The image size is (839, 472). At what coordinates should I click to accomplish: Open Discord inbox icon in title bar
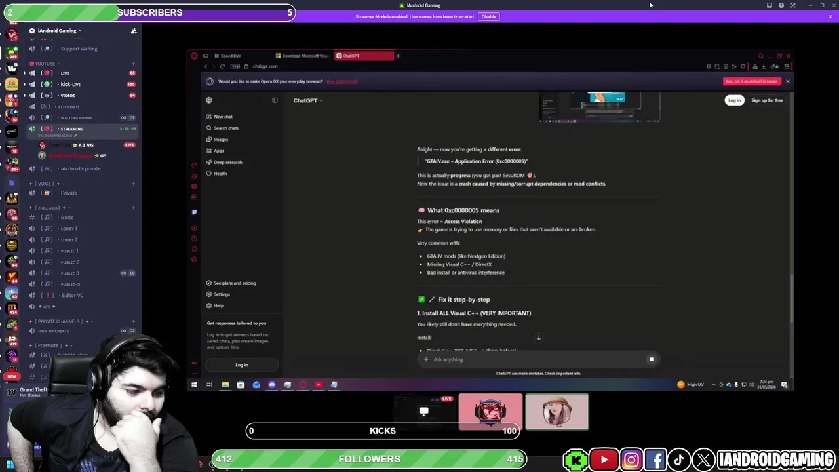pos(770,5)
